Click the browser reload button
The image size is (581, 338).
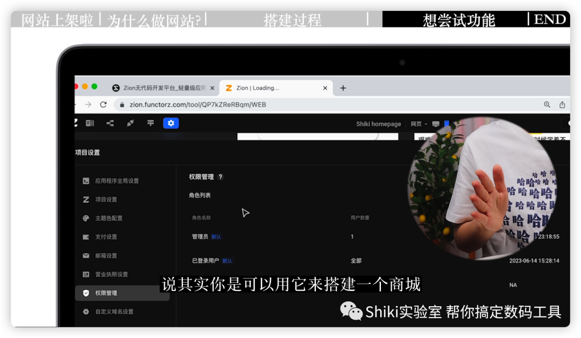click(x=103, y=104)
